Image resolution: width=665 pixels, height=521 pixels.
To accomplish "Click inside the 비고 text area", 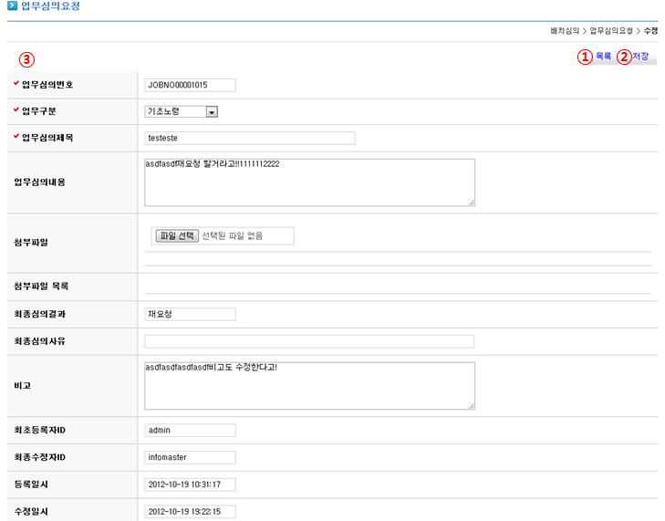I will pyautogui.click(x=309, y=385).
